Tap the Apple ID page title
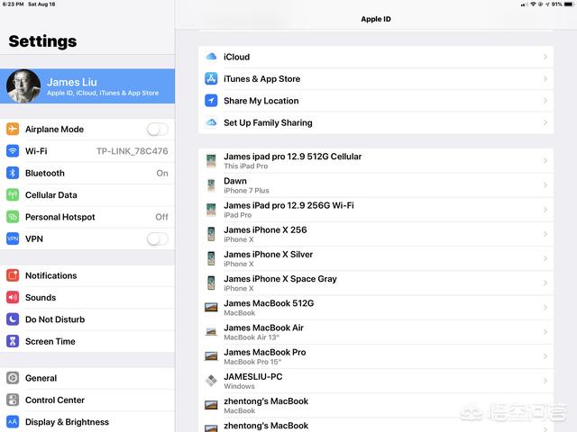The width and height of the screenshot is (577, 432). (376, 19)
